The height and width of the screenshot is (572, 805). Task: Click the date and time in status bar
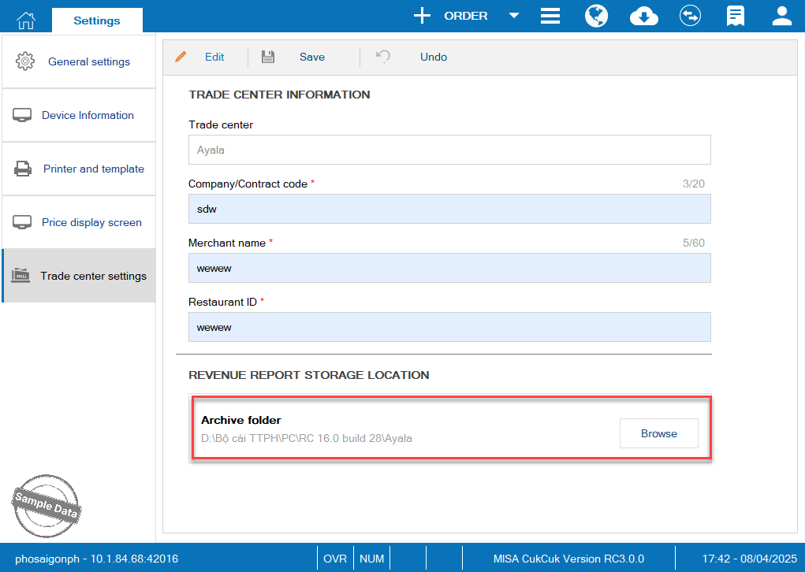(x=750, y=559)
